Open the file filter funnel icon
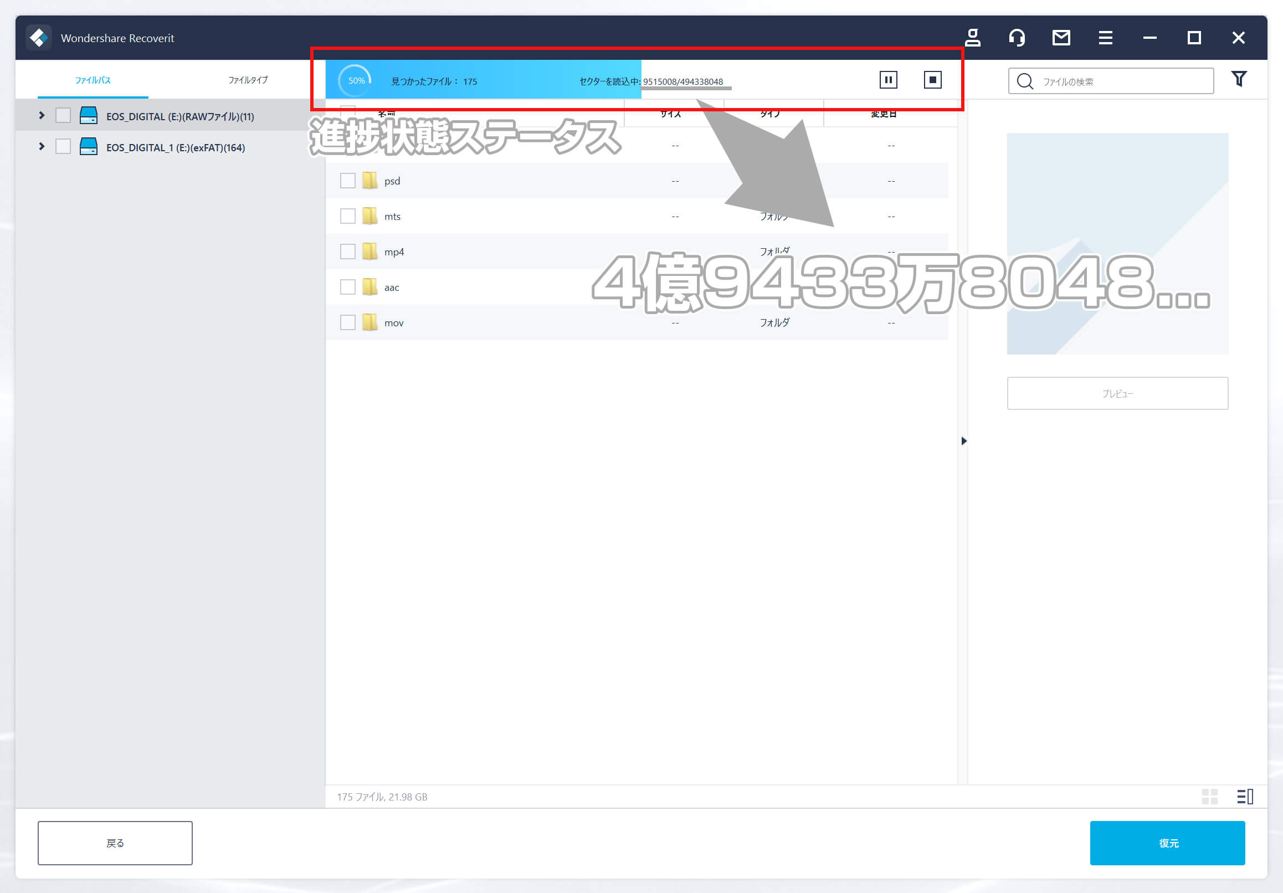This screenshot has width=1283, height=893. [1239, 79]
